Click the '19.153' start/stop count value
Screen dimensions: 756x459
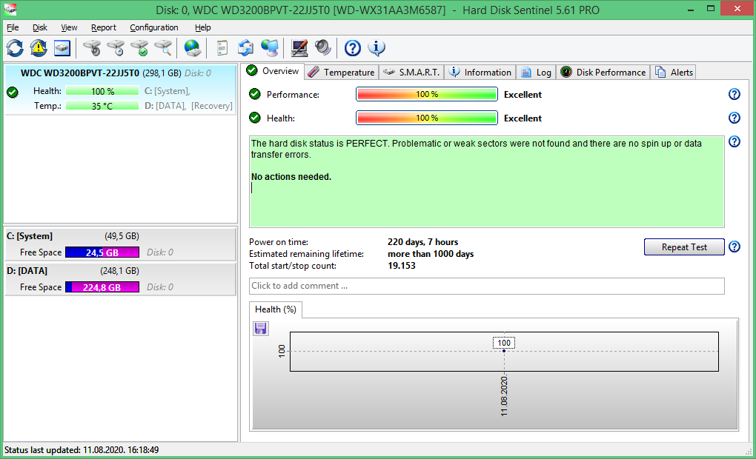click(402, 265)
